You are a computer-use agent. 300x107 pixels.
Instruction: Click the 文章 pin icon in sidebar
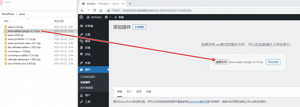click(x=81, y=35)
